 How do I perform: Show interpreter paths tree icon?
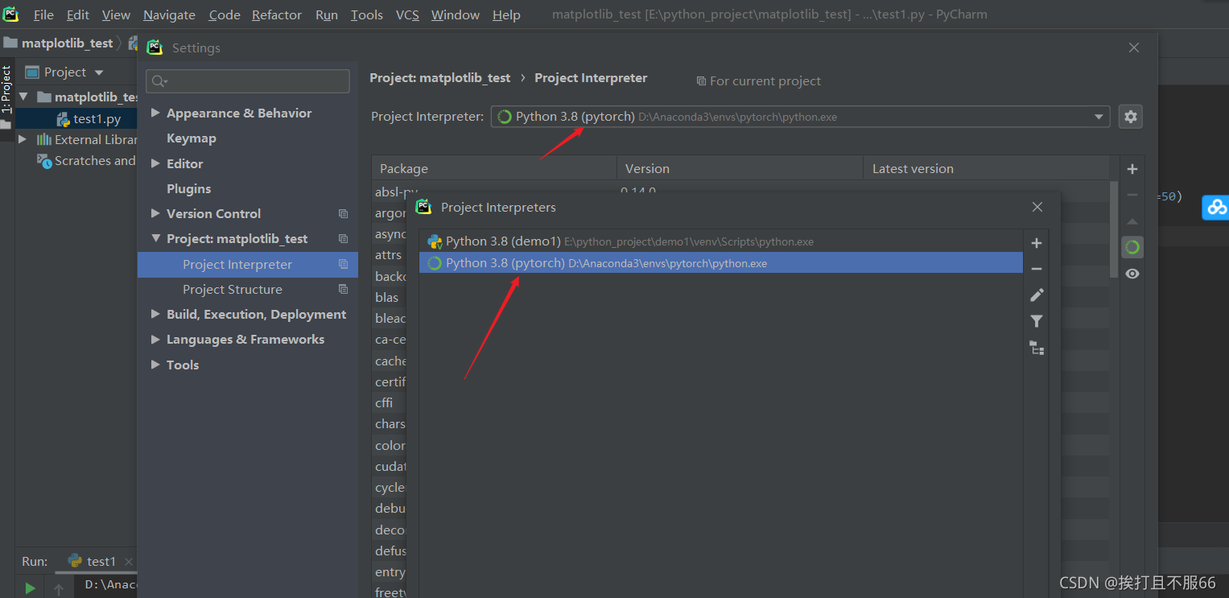(1037, 348)
